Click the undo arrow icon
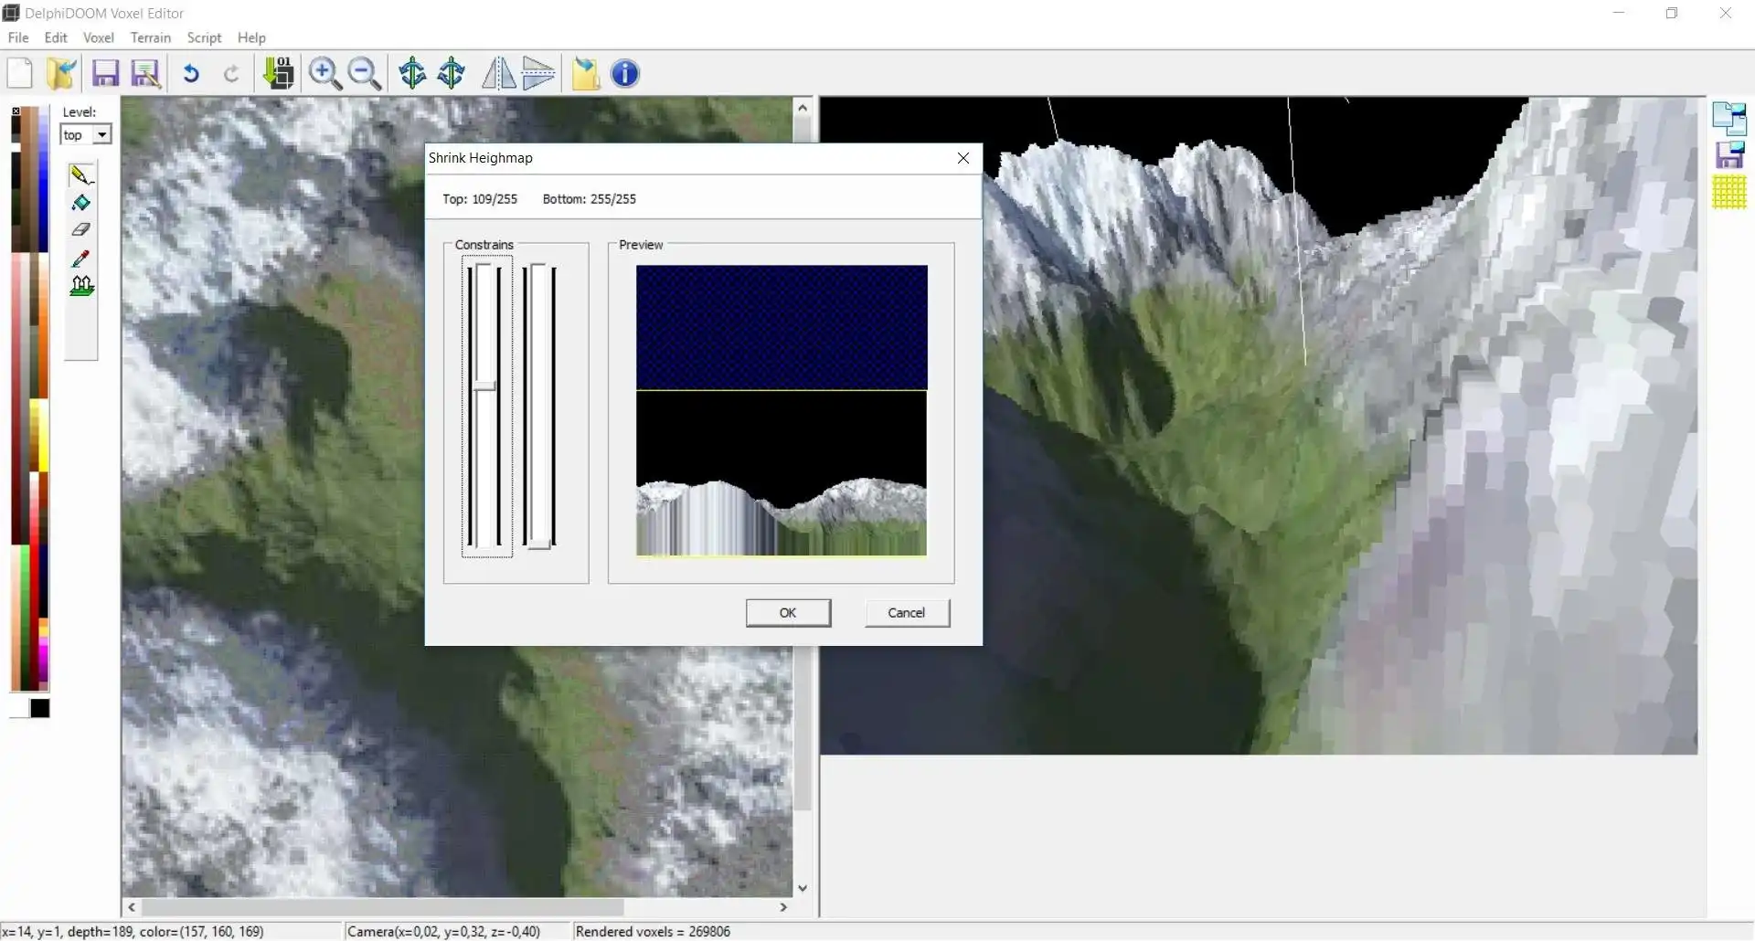The image size is (1755, 941). pyautogui.click(x=191, y=74)
